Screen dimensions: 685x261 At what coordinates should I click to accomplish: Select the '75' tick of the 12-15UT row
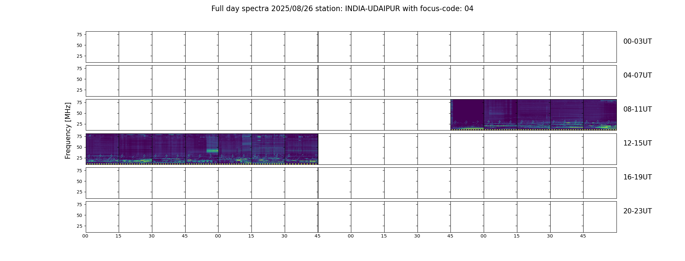coord(79,136)
